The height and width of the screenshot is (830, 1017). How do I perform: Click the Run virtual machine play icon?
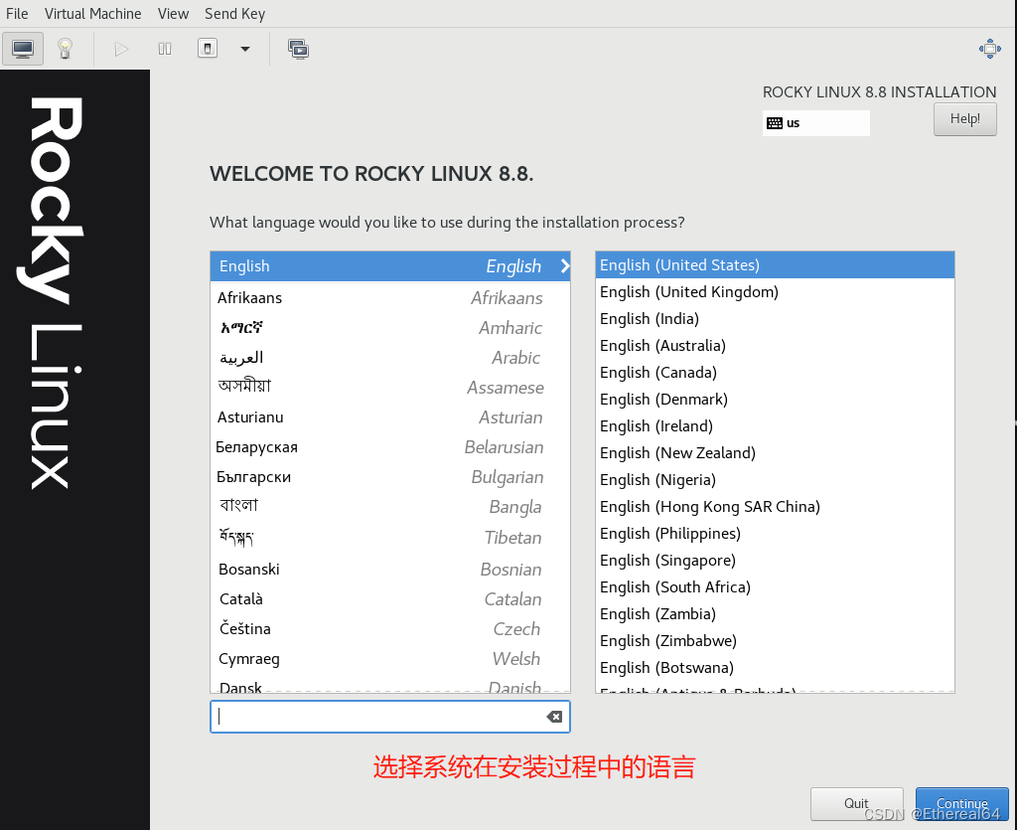(x=121, y=49)
